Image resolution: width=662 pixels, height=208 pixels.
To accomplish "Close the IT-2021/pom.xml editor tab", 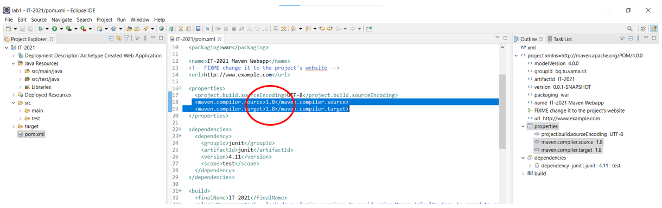I will coord(219,39).
